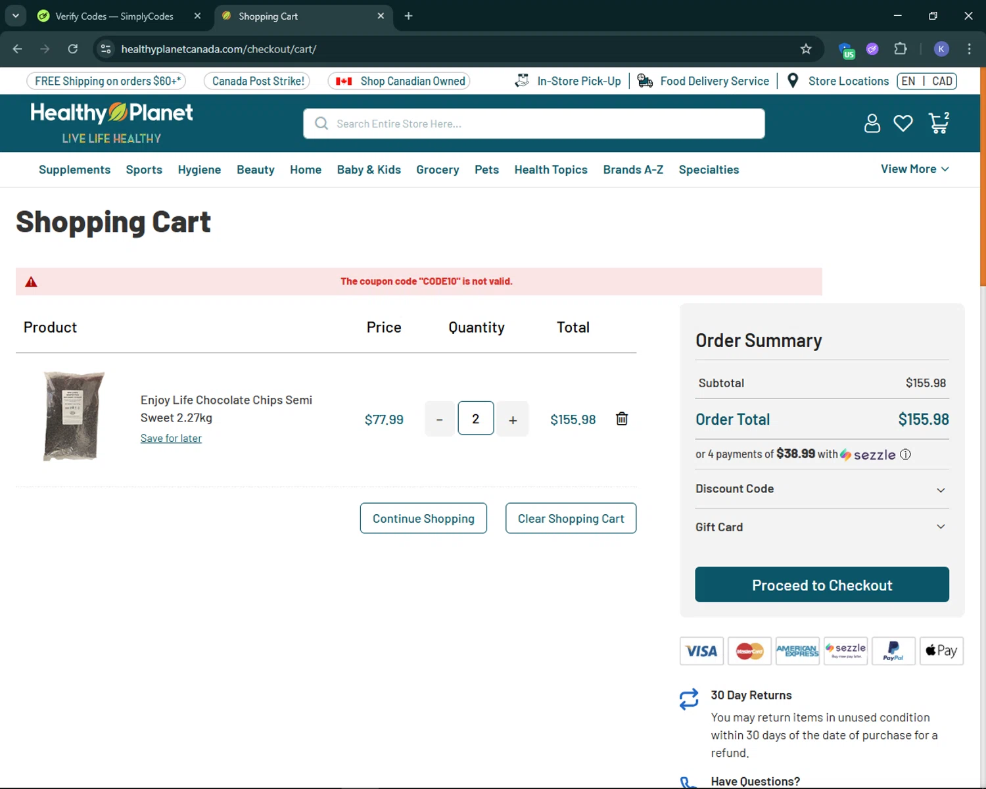Click Shop Canadian Owned link
Viewport: 986px width, 789px height.
click(399, 81)
